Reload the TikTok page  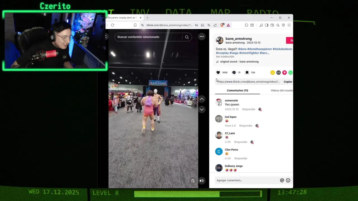tap(112, 25)
